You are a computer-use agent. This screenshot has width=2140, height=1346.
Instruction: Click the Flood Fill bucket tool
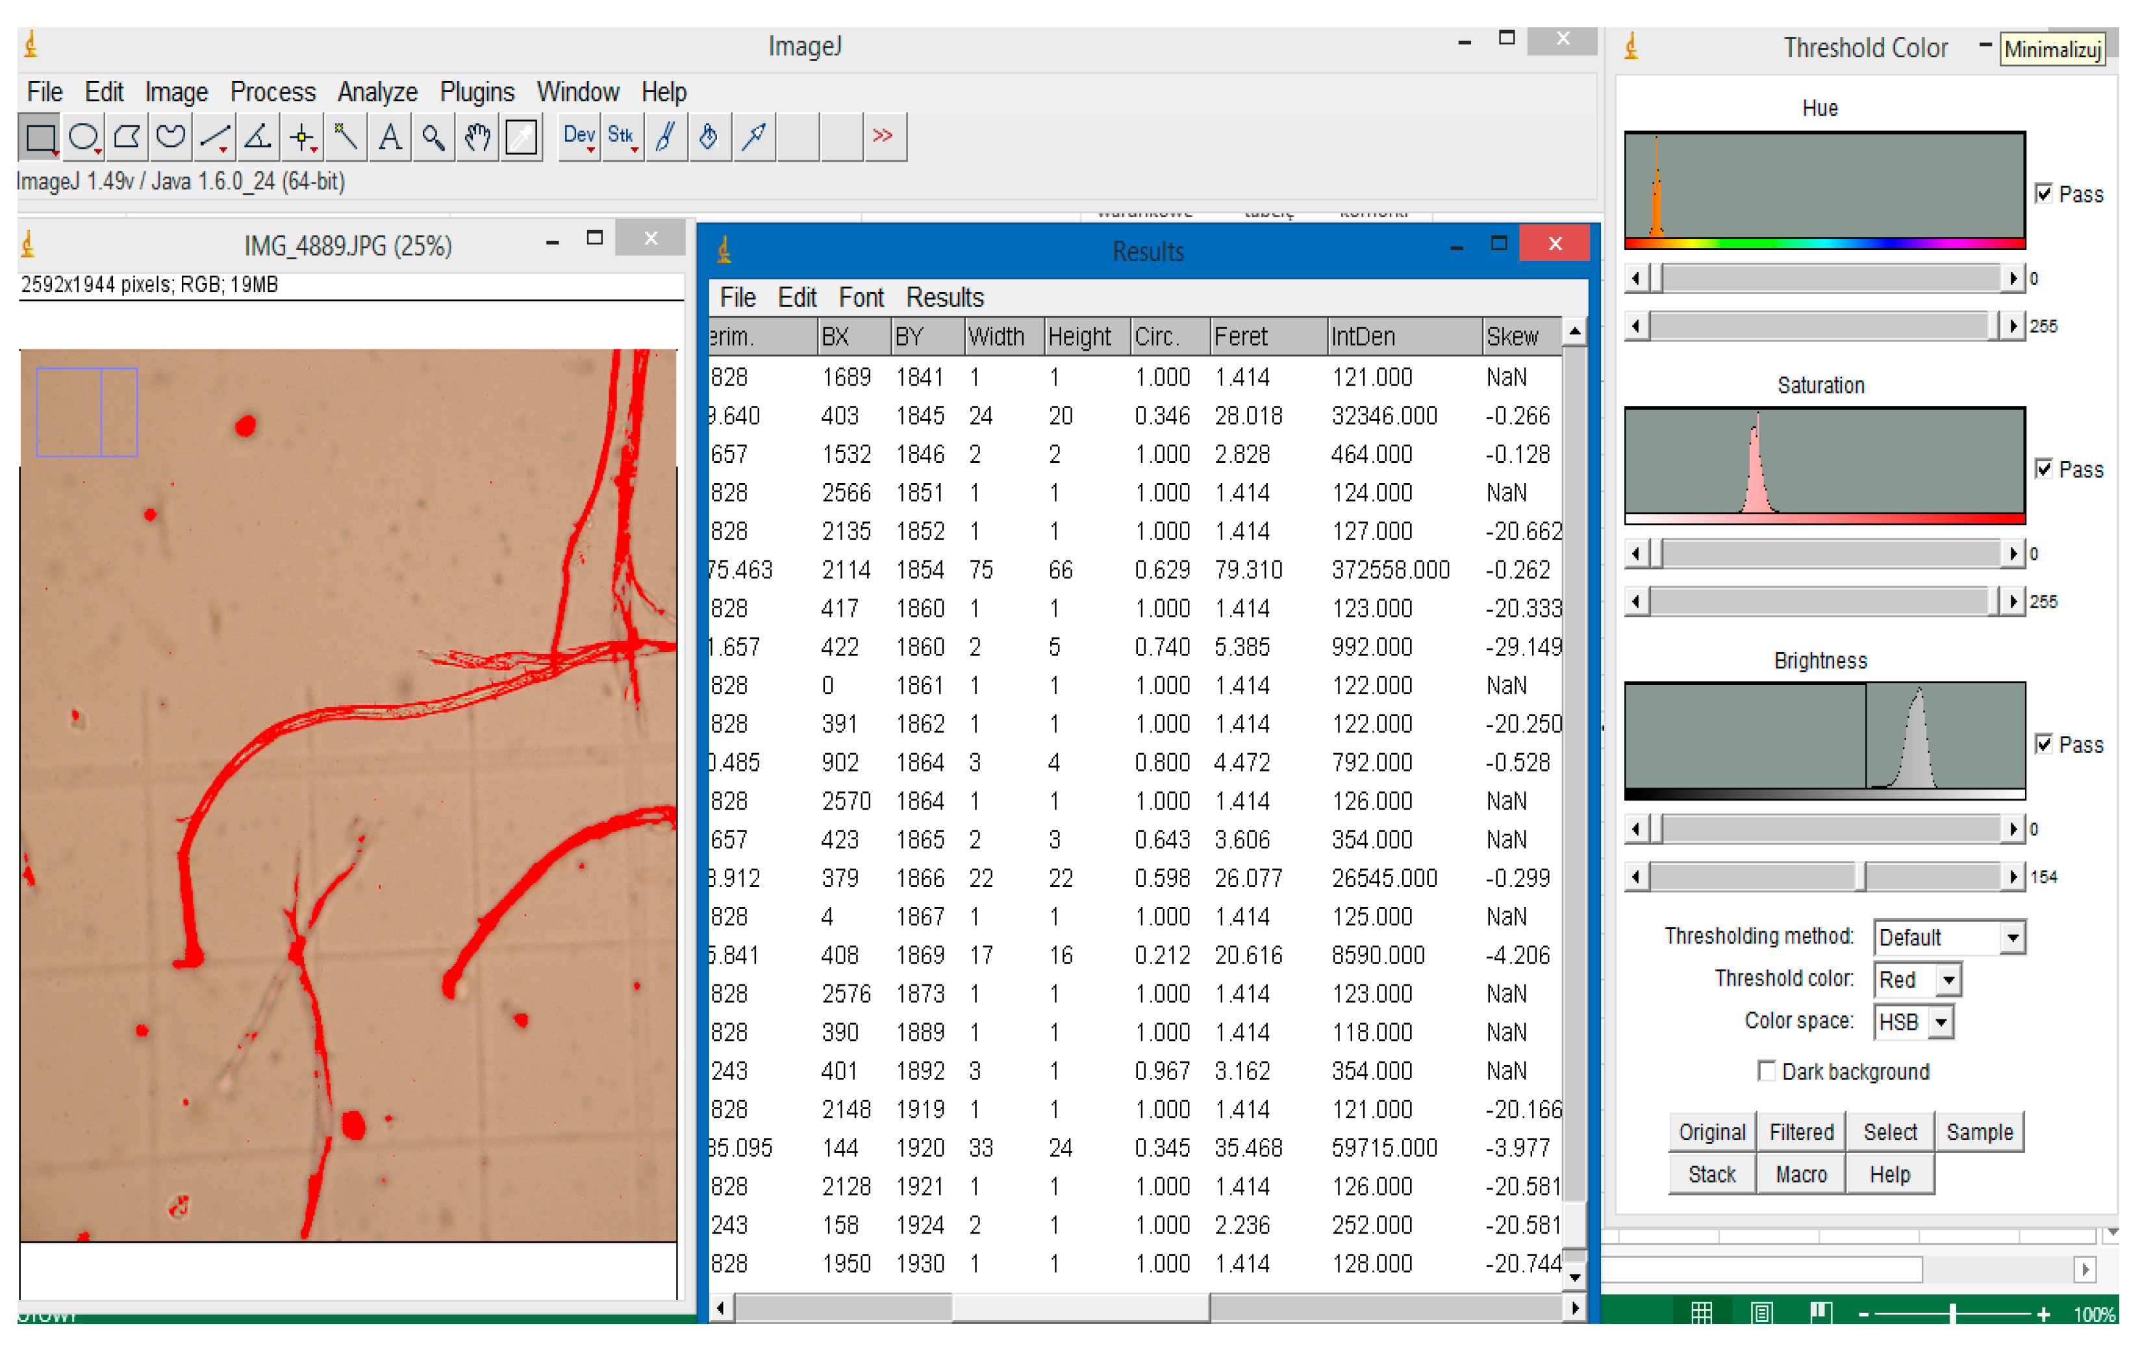point(709,138)
